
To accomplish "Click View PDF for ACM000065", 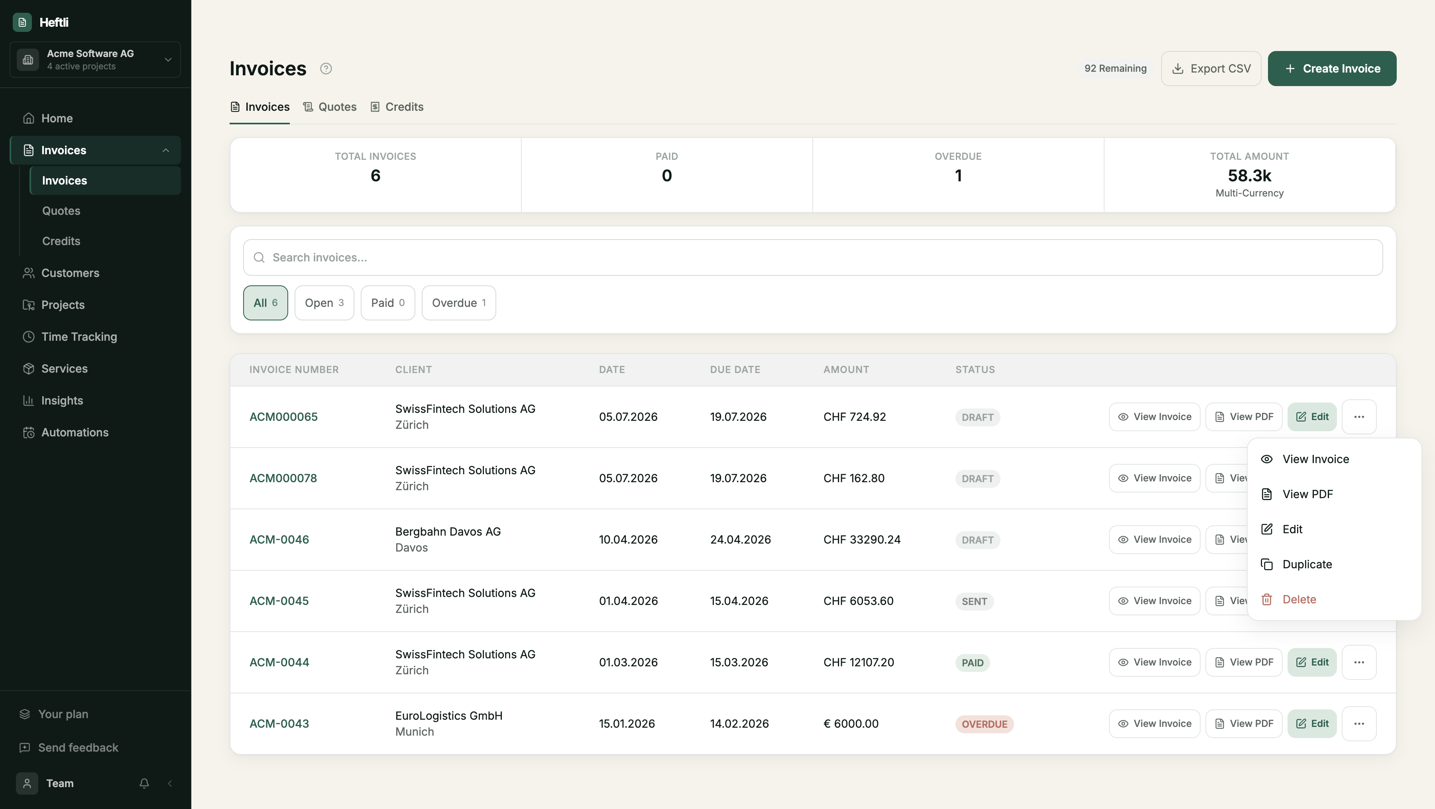I will [1243, 416].
